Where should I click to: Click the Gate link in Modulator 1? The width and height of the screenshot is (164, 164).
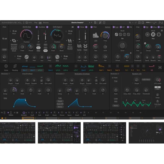click(x=5, y=98)
